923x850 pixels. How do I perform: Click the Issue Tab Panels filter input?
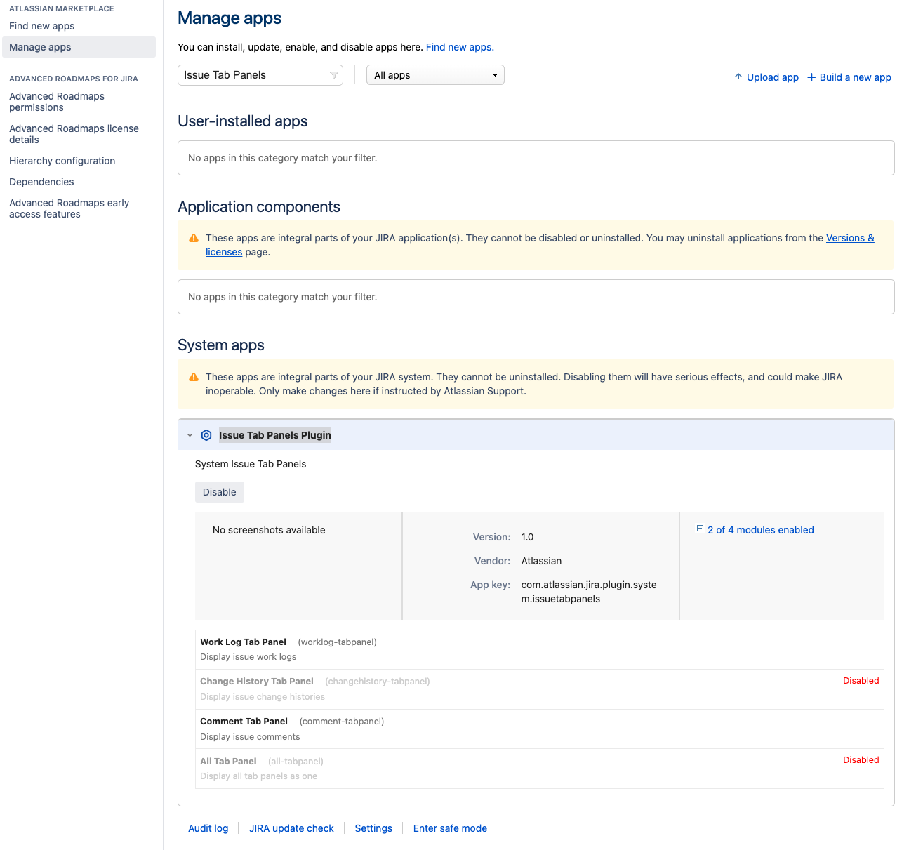[260, 75]
